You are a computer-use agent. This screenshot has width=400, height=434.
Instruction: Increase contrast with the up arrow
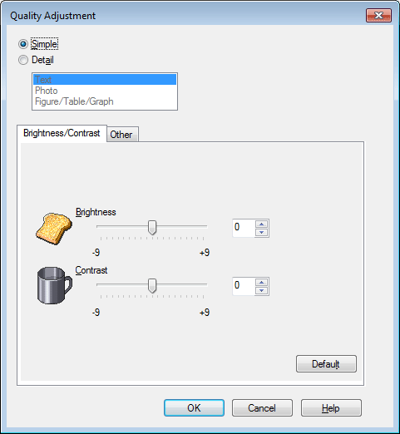[x=261, y=282]
